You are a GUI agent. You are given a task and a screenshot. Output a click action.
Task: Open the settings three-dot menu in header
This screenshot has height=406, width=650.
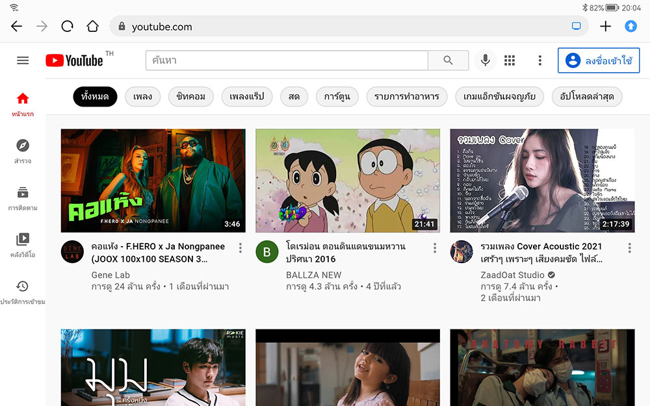(x=539, y=60)
